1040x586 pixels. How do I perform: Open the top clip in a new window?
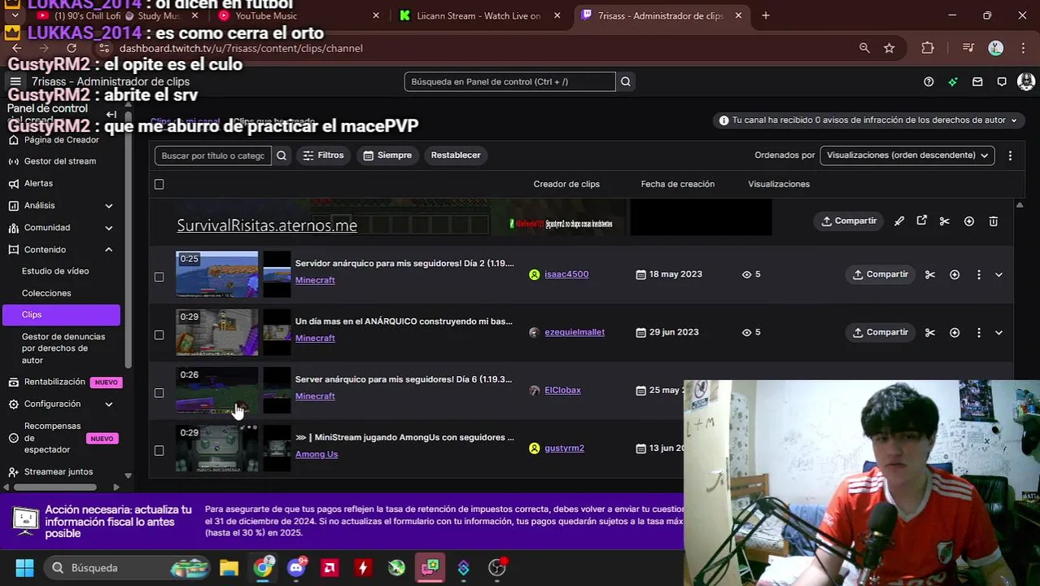(922, 221)
